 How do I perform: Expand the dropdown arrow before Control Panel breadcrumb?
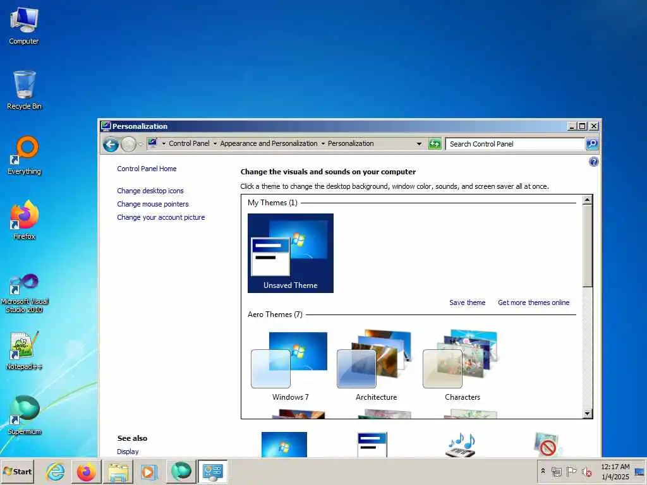click(164, 143)
